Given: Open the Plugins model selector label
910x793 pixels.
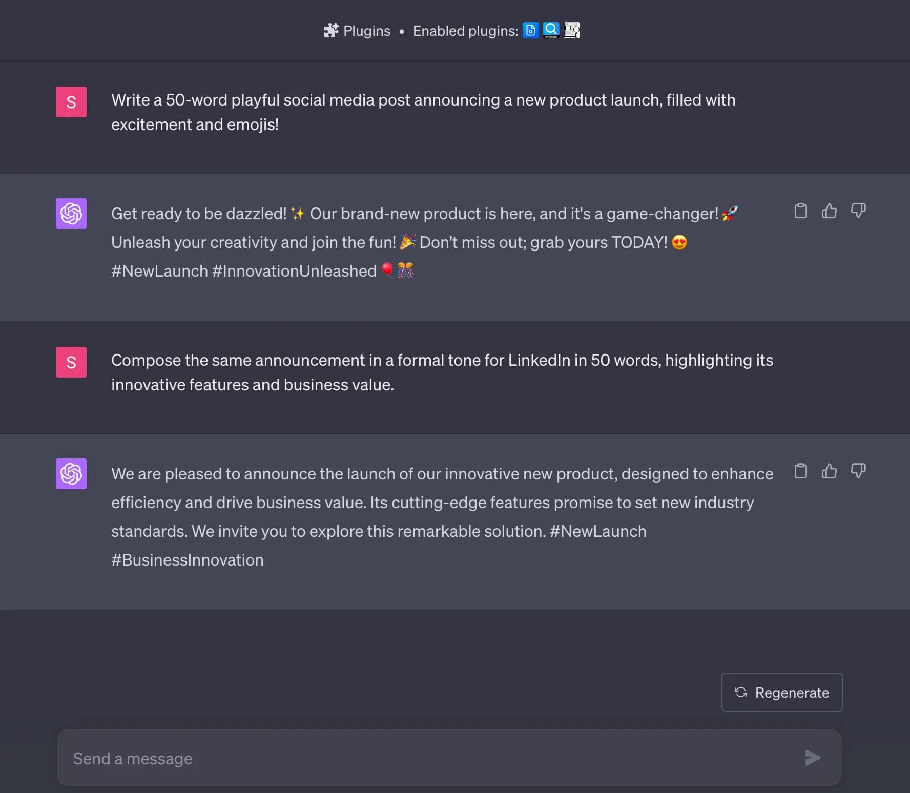Looking at the screenshot, I should pyautogui.click(x=366, y=31).
